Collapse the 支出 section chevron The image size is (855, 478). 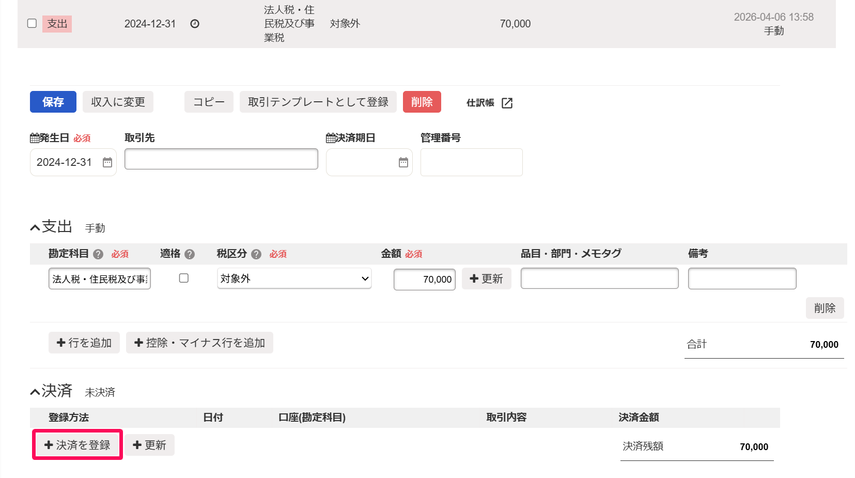(x=35, y=228)
